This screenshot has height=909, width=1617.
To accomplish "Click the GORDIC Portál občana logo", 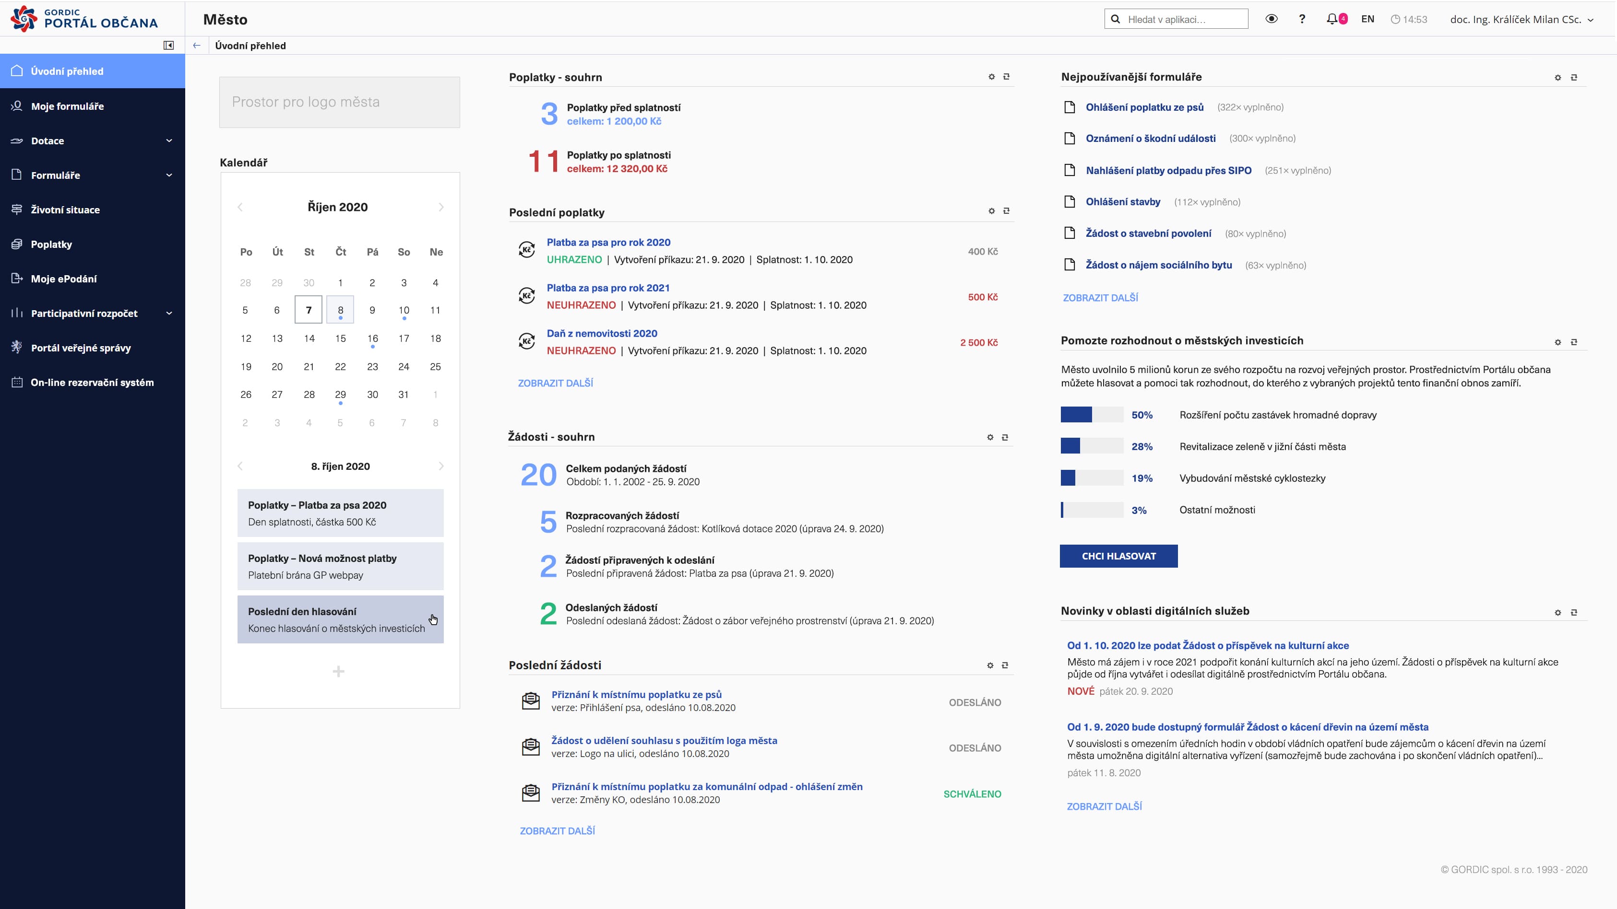I will point(84,19).
